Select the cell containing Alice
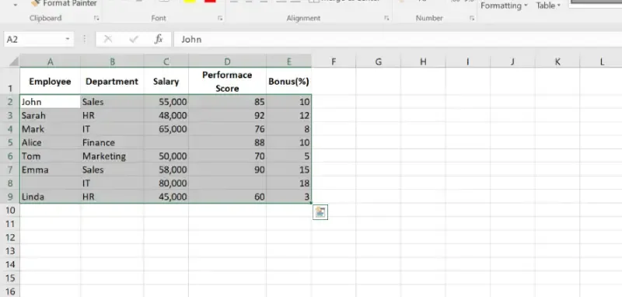 point(50,142)
